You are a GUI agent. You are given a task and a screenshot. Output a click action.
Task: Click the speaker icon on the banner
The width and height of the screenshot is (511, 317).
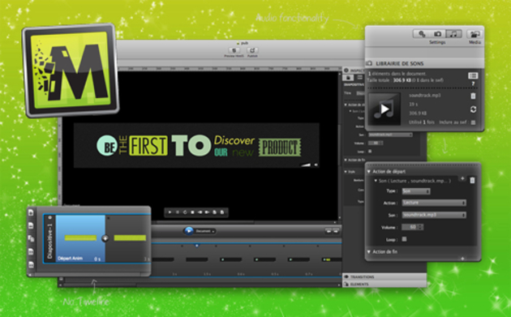pos(316,165)
